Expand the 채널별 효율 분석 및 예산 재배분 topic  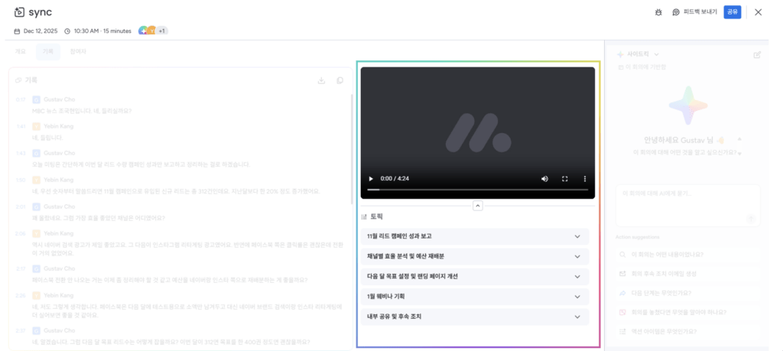click(x=474, y=256)
